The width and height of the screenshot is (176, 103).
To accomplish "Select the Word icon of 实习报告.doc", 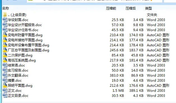I will [x=5, y=70].
